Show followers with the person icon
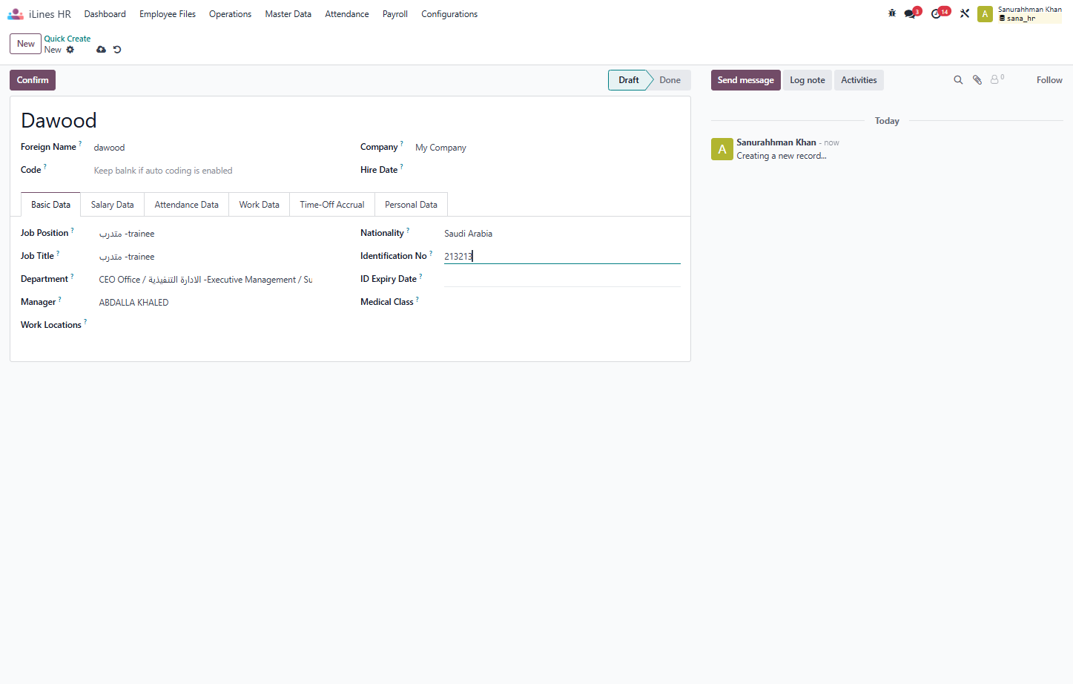The height and width of the screenshot is (684, 1073). click(997, 79)
